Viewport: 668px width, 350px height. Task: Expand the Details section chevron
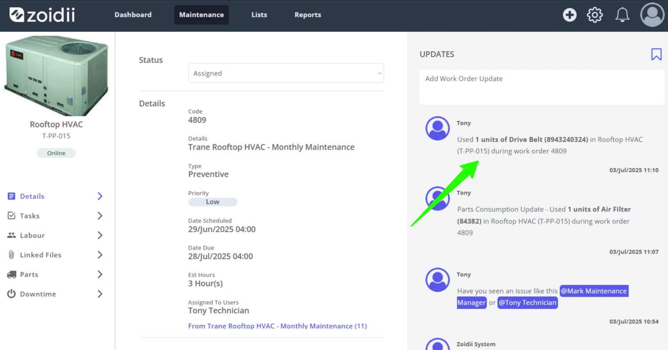[x=100, y=196]
